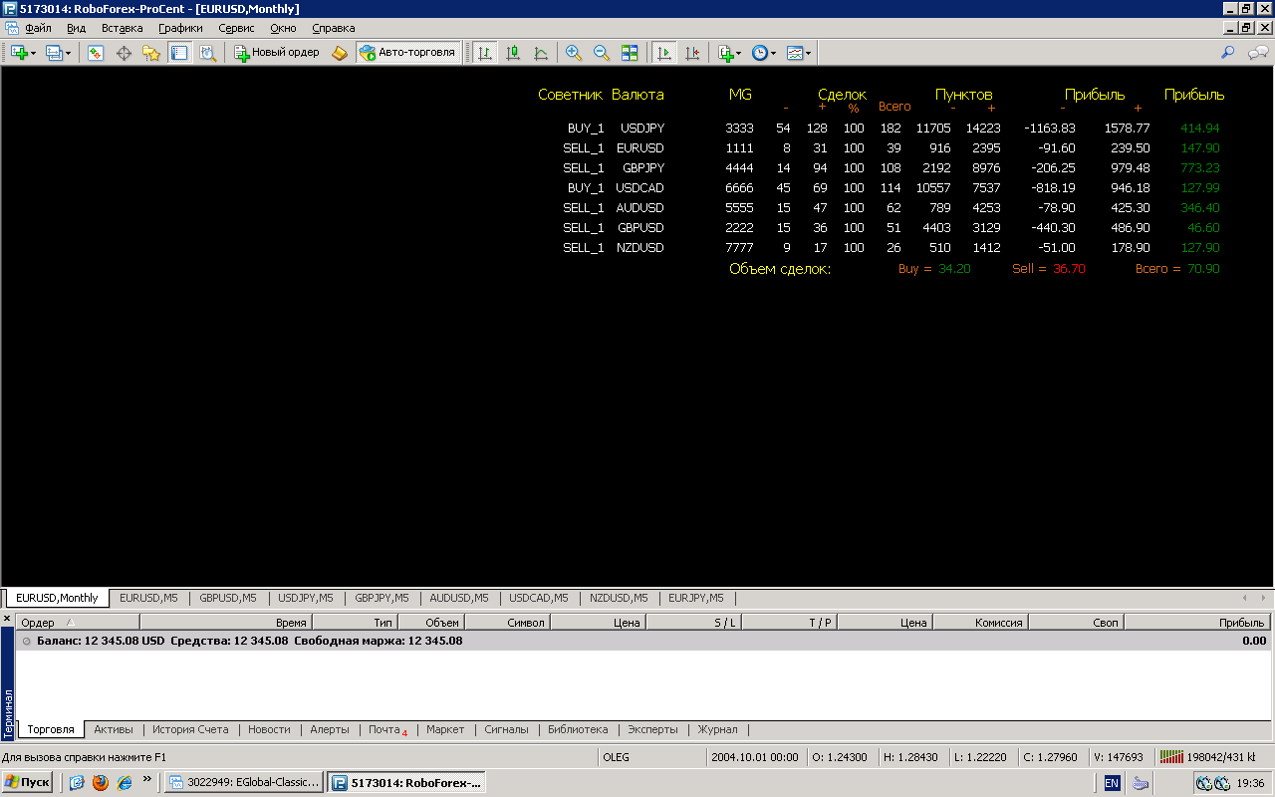Toggle the Terminal panel toolbar icon

click(x=179, y=53)
